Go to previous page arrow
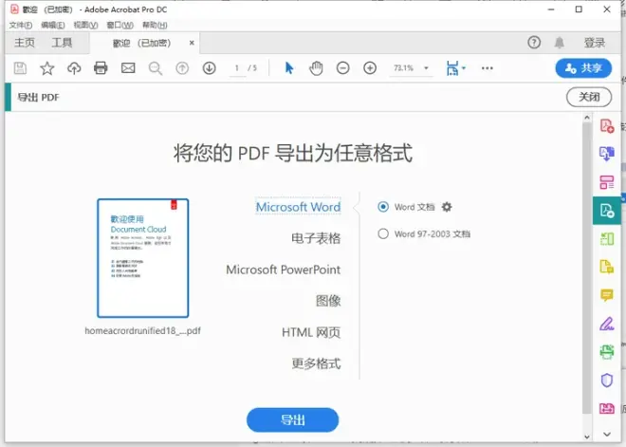 182,68
